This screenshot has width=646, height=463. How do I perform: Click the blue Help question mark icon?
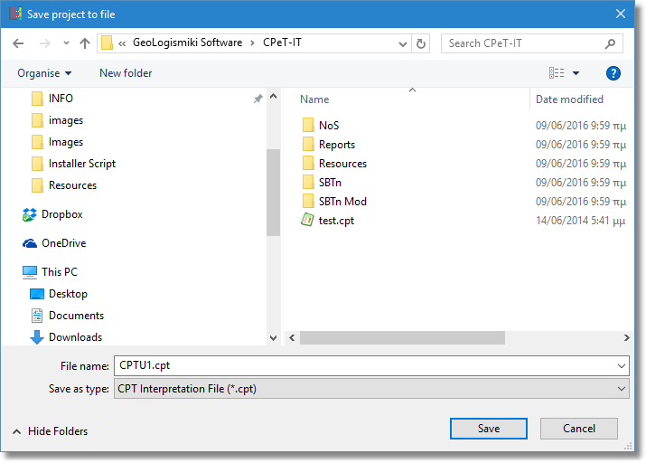613,73
